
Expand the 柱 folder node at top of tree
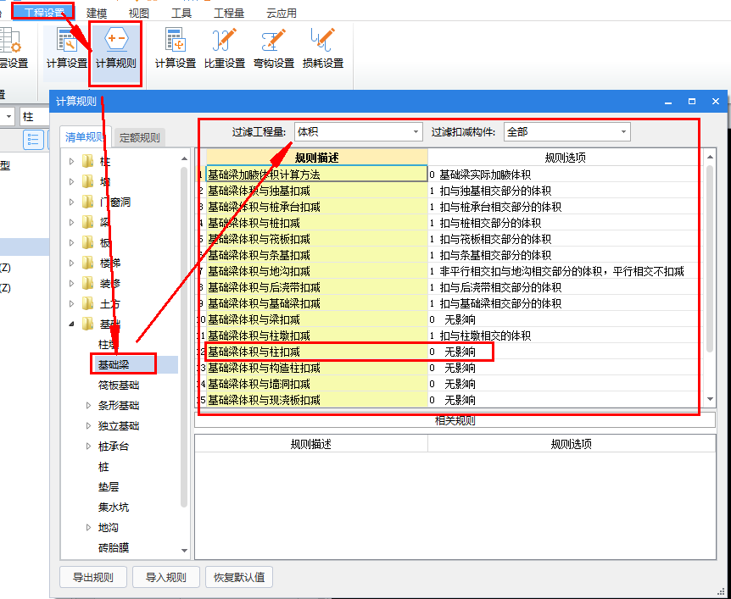point(71,162)
